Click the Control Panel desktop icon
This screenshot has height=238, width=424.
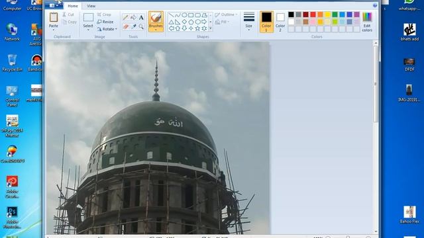12,96
